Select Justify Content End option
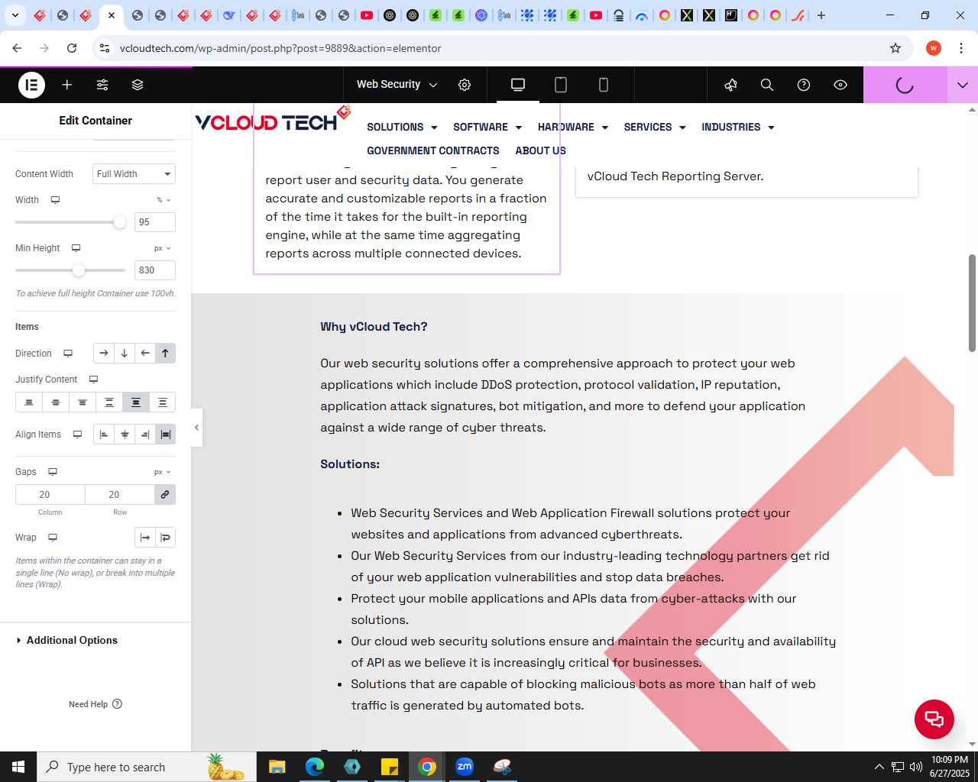The image size is (978, 782). pos(83,402)
